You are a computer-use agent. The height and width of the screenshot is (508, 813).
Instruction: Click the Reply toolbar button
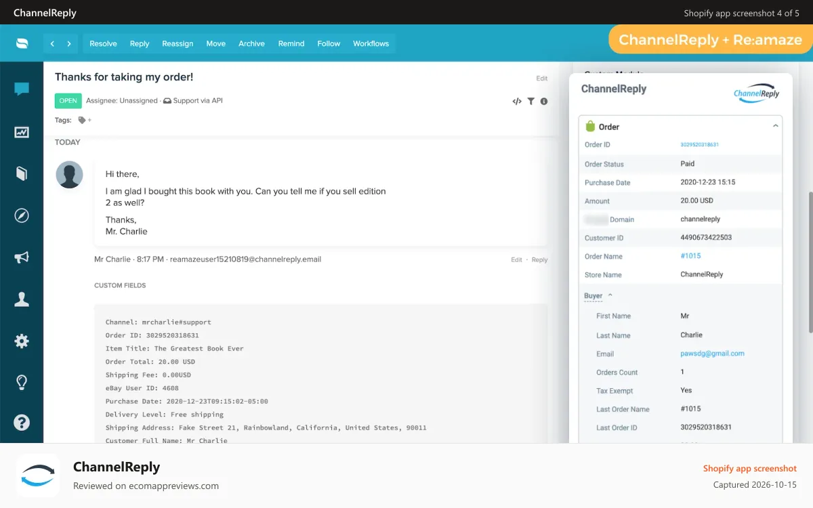(140, 43)
